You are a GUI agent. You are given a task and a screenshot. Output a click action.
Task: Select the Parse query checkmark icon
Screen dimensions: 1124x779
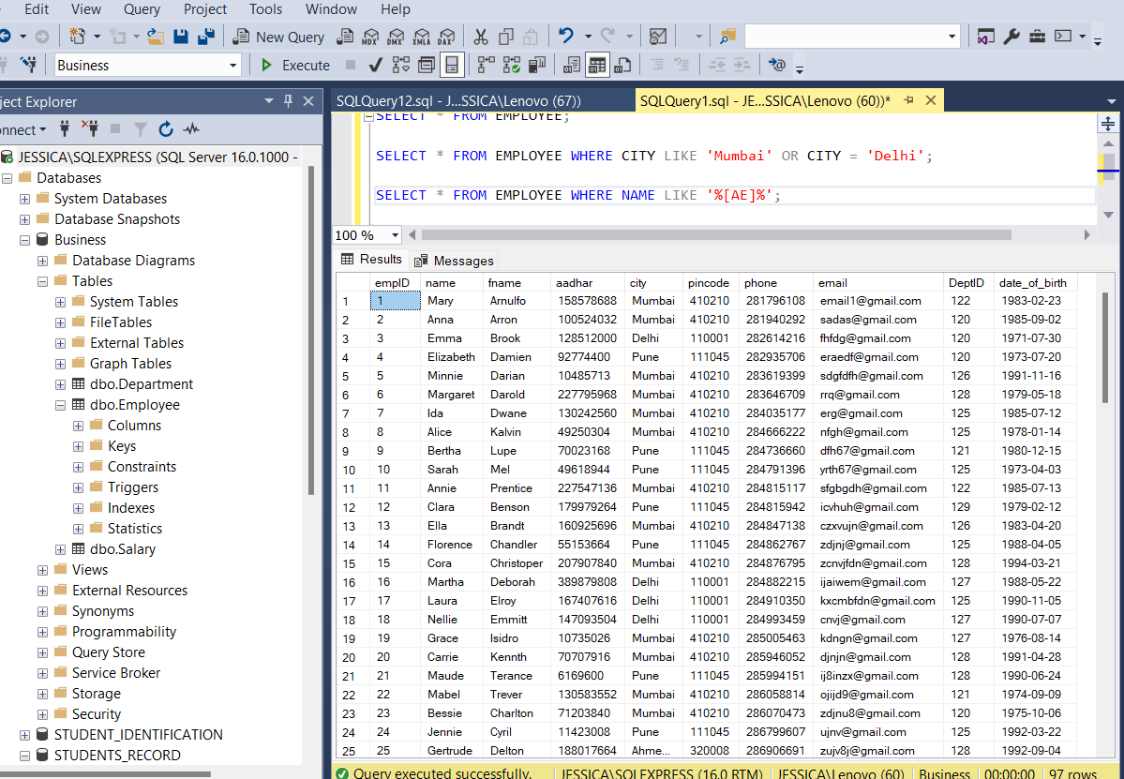click(375, 65)
